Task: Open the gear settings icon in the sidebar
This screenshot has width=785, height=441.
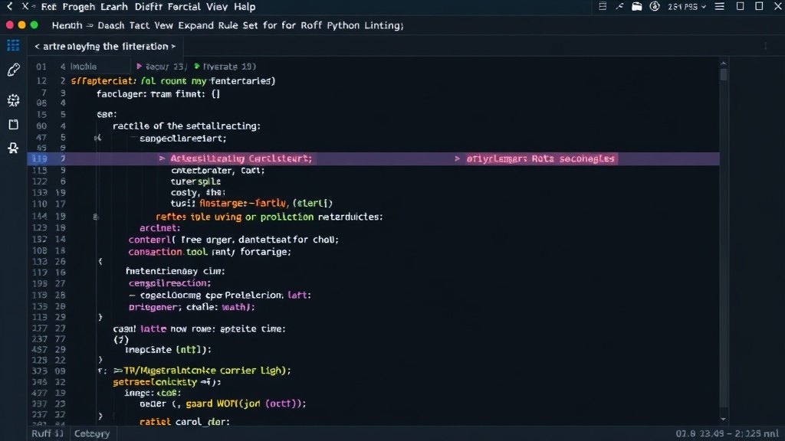Action: 14,100
